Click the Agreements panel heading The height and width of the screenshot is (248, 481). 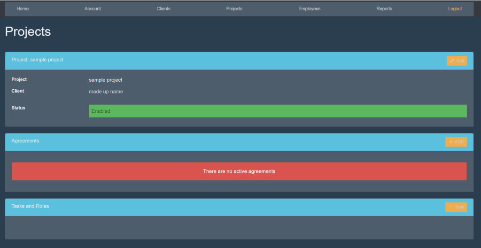pyautogui.click(x=25, y=141)
